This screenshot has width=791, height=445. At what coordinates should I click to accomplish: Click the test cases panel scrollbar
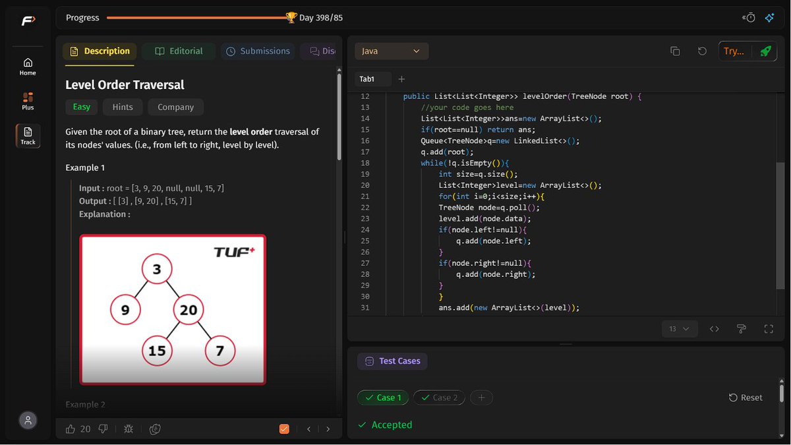(x=781, y=394)
